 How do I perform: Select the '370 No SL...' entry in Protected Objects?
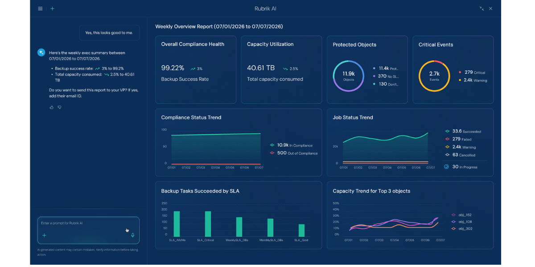(x=386, y=76)
